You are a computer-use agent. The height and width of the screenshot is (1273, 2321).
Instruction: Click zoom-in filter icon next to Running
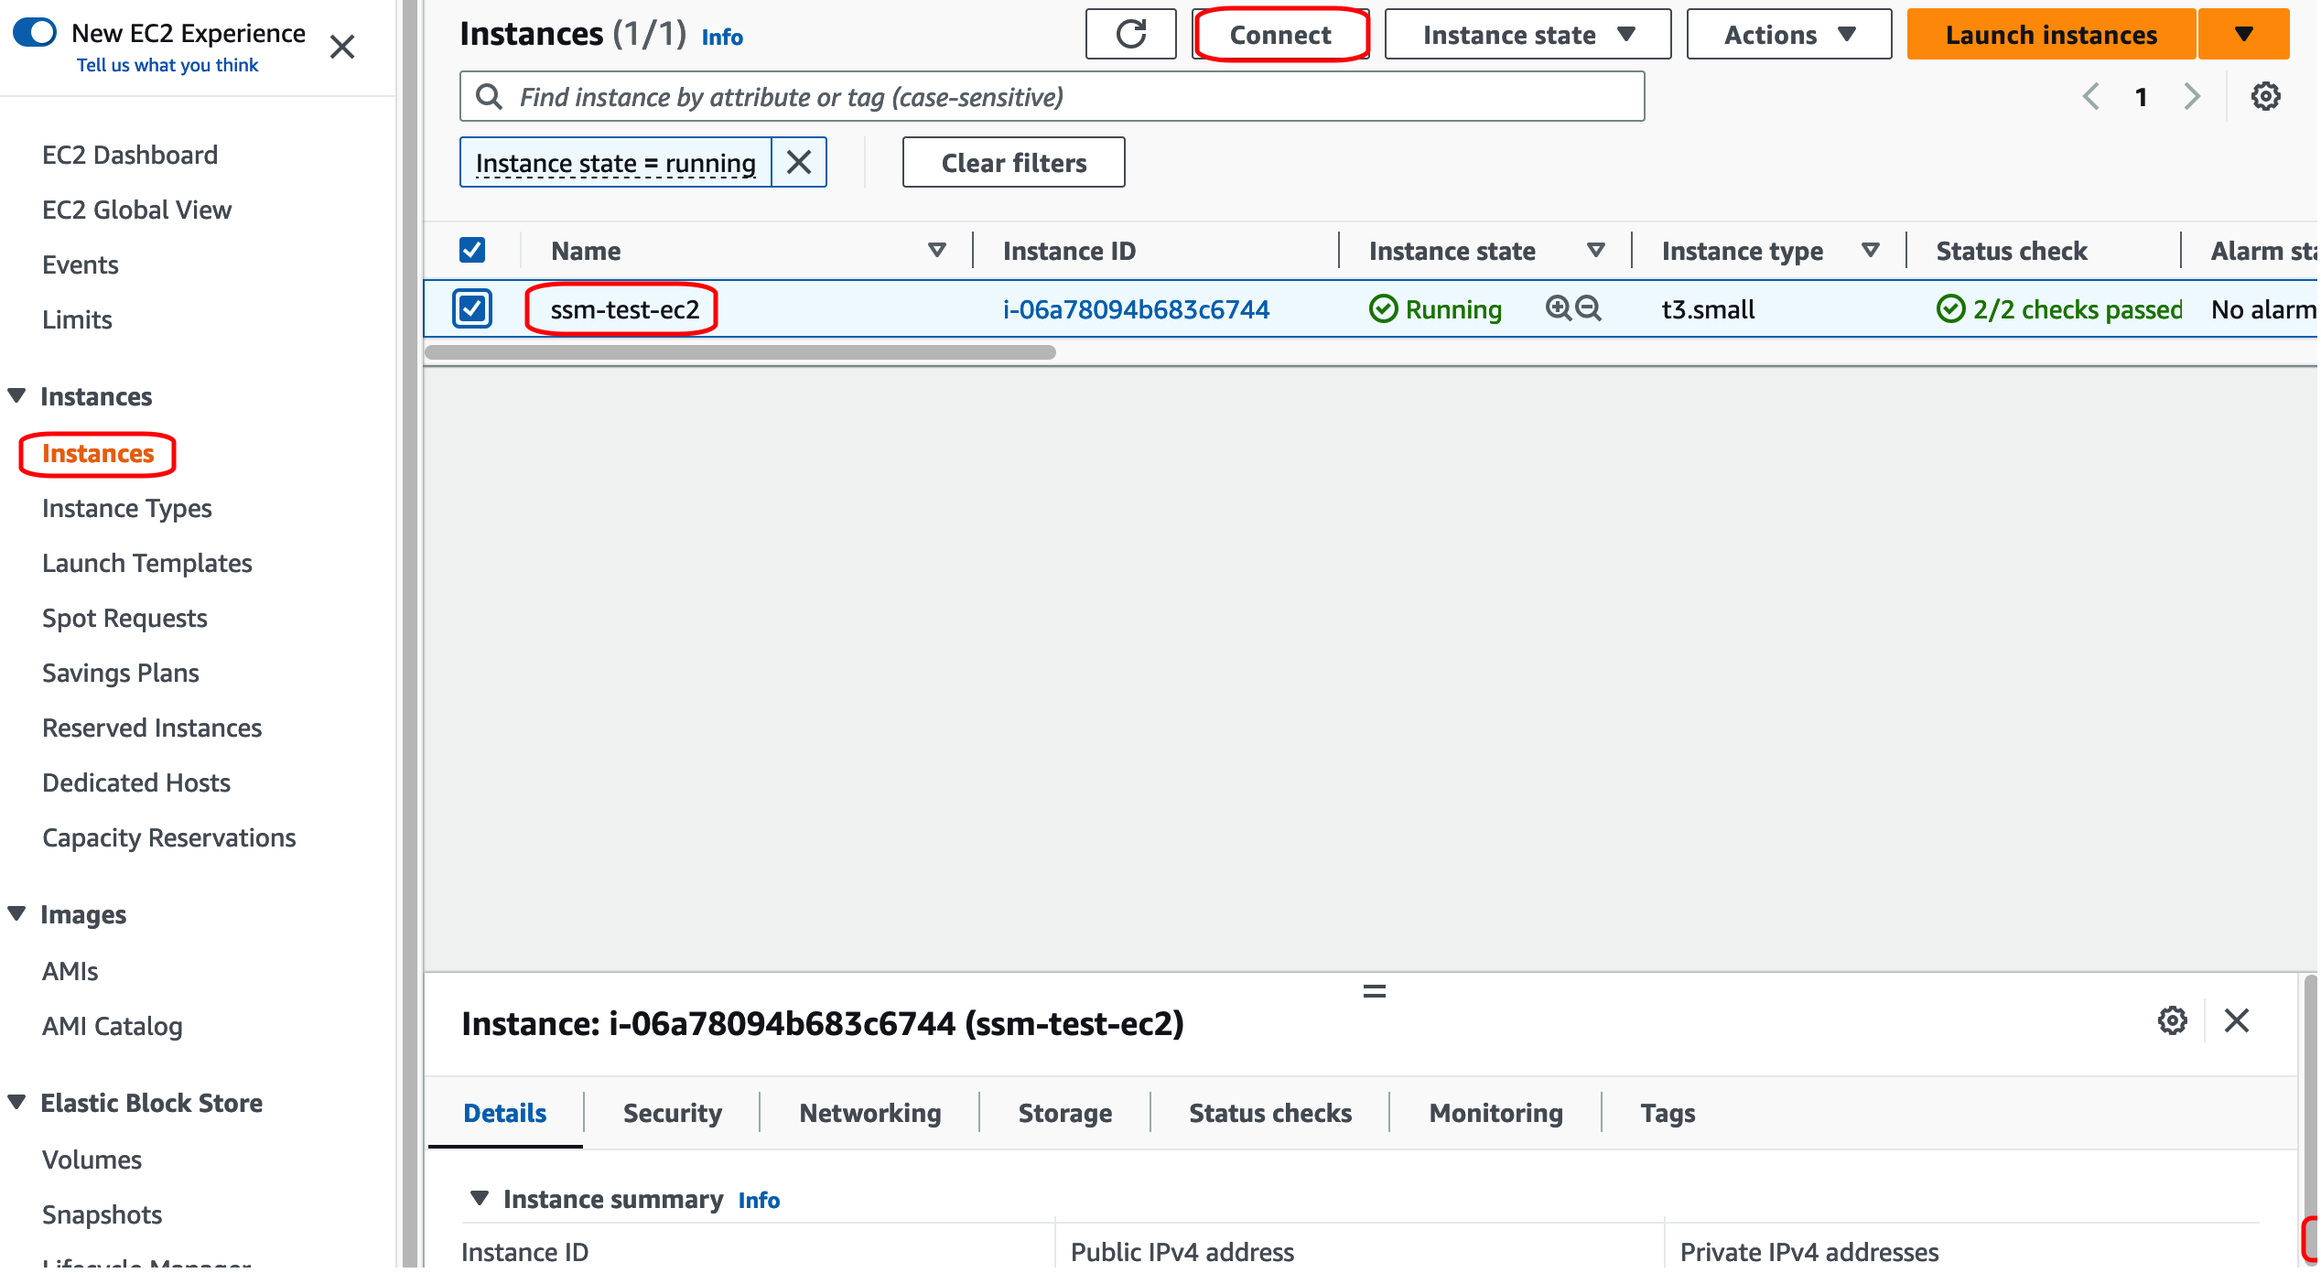coord(1558,308)
